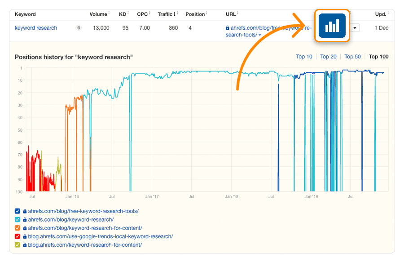Screen dimensions: 404x262
Task: Click the Keyword column header
Action: [25, 14]
